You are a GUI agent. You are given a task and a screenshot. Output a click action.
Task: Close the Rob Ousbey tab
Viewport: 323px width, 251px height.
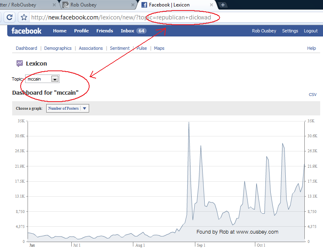coord(133,5)
